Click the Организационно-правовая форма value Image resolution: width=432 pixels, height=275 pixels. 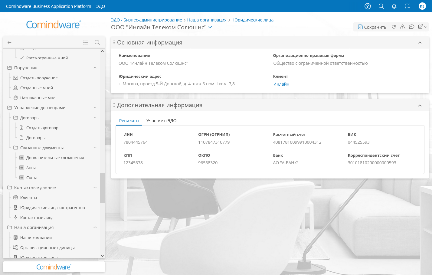(x=321, y=63)
